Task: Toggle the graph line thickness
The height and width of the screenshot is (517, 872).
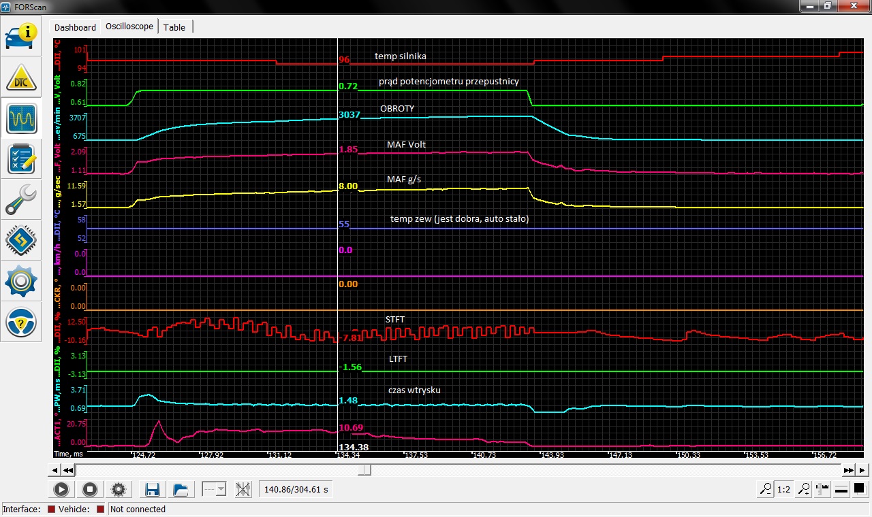Action: (841, 489)
